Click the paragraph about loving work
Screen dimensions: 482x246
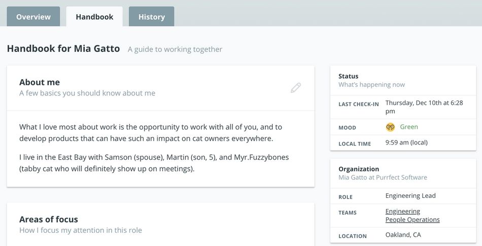[151, 132]
